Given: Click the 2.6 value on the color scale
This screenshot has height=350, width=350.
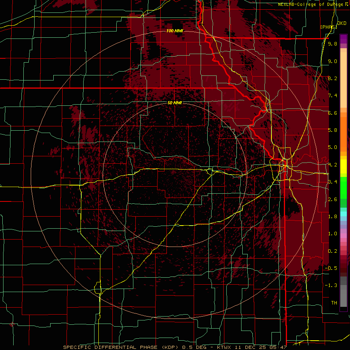Looking at the screenshot, I should pyautogui.click(x=332, y=199).
